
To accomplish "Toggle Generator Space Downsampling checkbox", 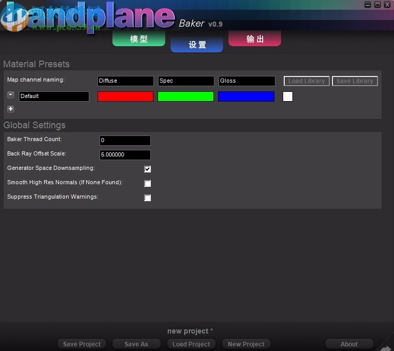I will (148, 169).
